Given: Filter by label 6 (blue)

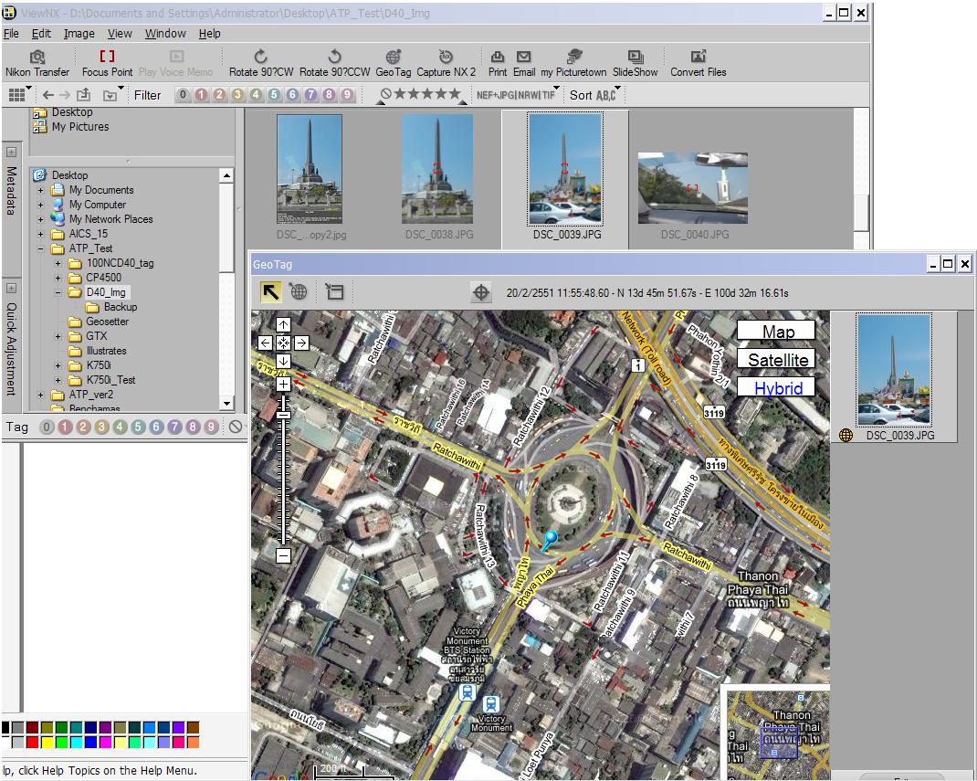Looking at the screenshot, I should click(292, 95).
